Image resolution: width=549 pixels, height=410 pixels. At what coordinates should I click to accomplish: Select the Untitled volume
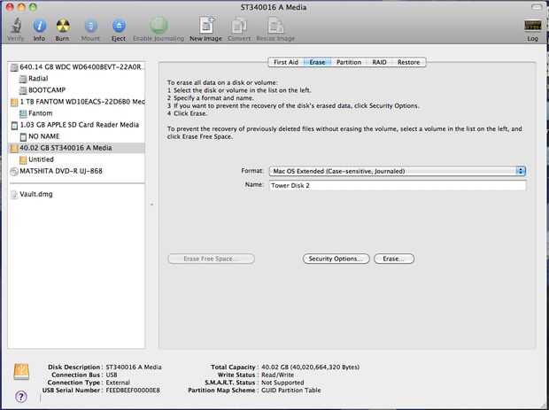pyautogui.click(x=76, y=159)
